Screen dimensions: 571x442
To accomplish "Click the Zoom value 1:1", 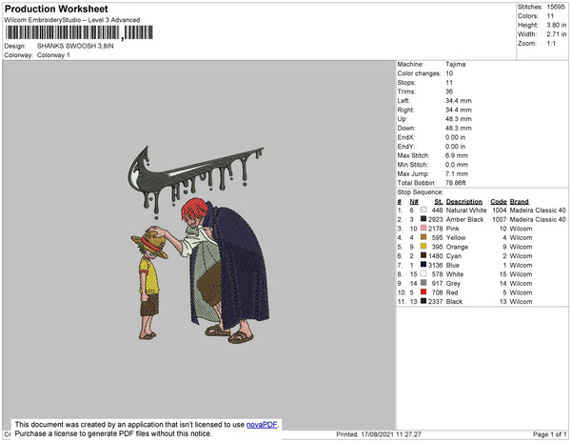I will click(551, 44).
